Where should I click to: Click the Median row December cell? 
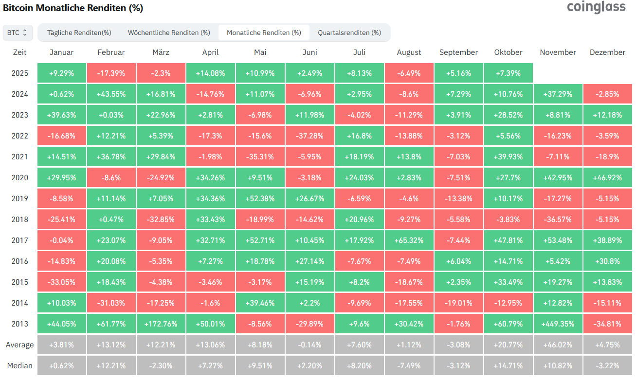[607, 365]
